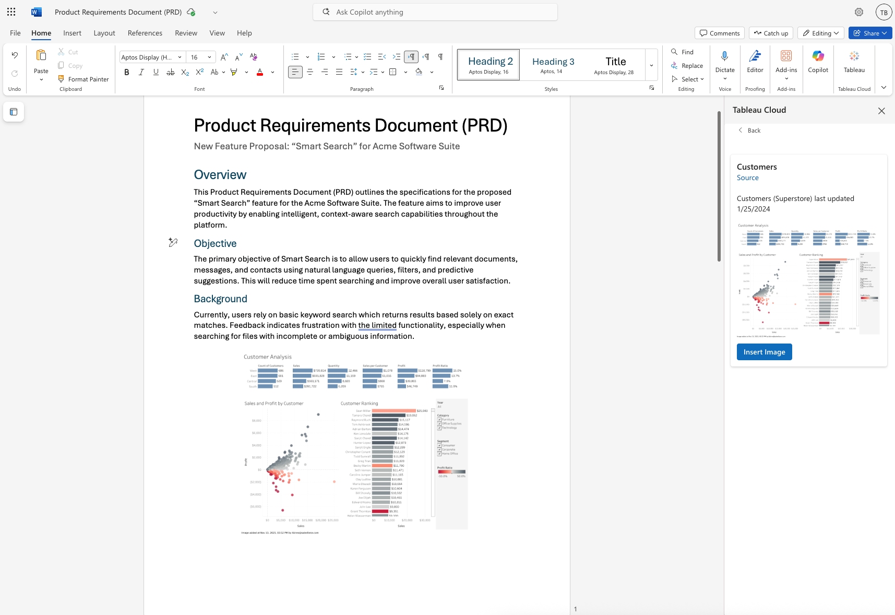Select the Format Painter tool
895x615 pixels.
point(83,79)
